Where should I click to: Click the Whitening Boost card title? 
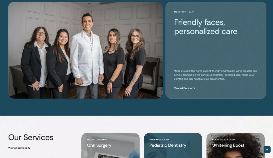(x=228, y=145)
